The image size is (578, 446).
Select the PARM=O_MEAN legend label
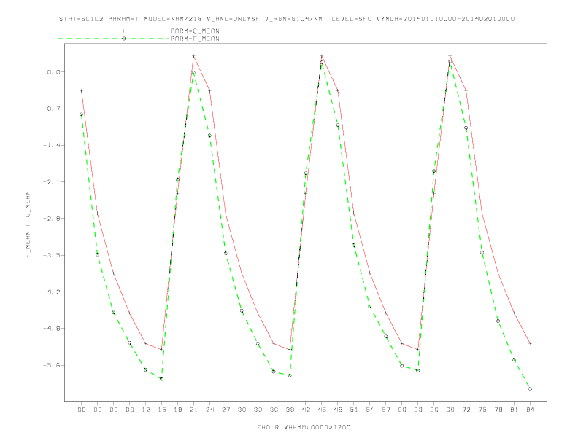[195, 31]
